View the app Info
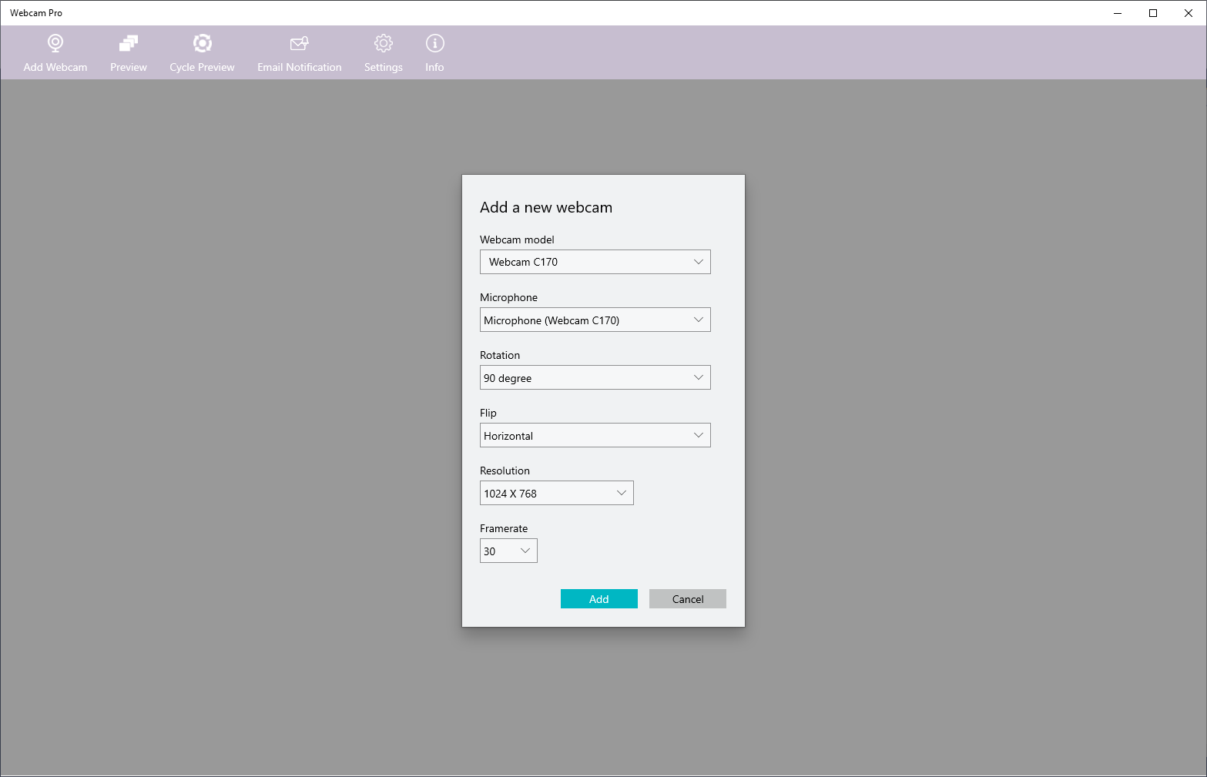Screen dimensions: 1207x777 coord(434,52)
